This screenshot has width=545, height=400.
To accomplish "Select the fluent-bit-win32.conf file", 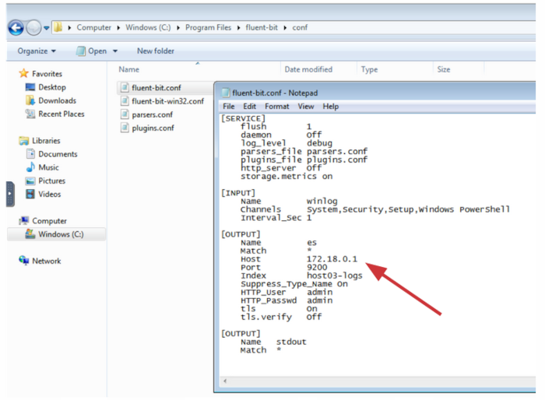I will 167,101.
